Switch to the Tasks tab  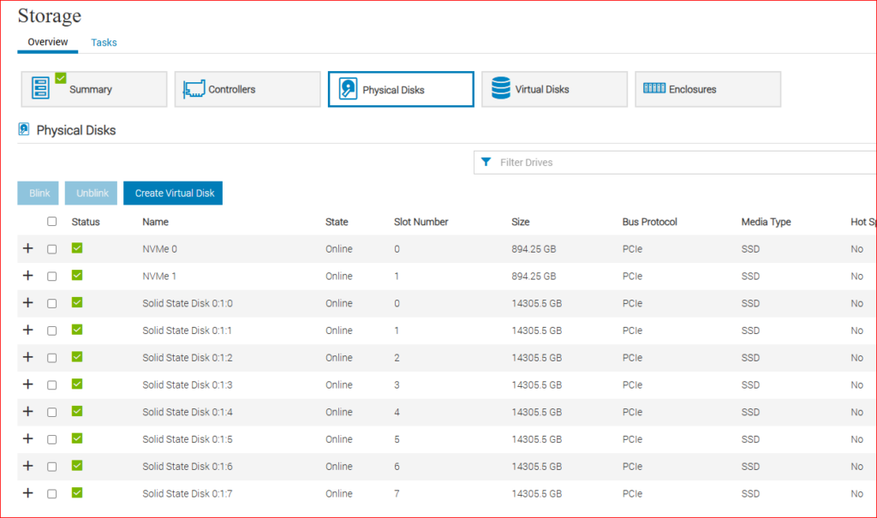pyautogui.click(x=104, y=42)
